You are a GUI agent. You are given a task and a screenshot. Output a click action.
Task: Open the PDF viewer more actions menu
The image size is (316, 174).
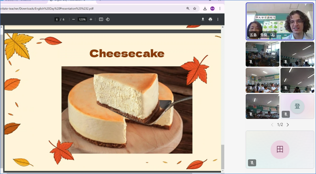pyautogui.click(x=218, y=19)
